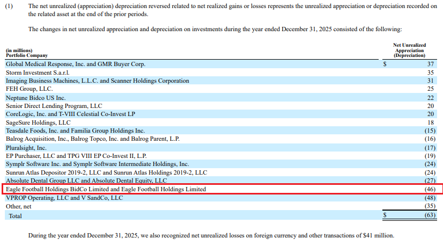Click the value (15) for Teasdale Foods

pyautogui.click(x=430, y=131)
